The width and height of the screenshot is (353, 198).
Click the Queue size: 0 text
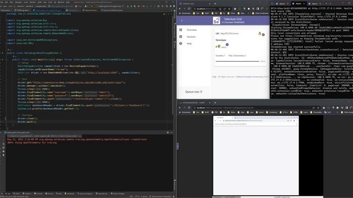click(x=194, y=92)
